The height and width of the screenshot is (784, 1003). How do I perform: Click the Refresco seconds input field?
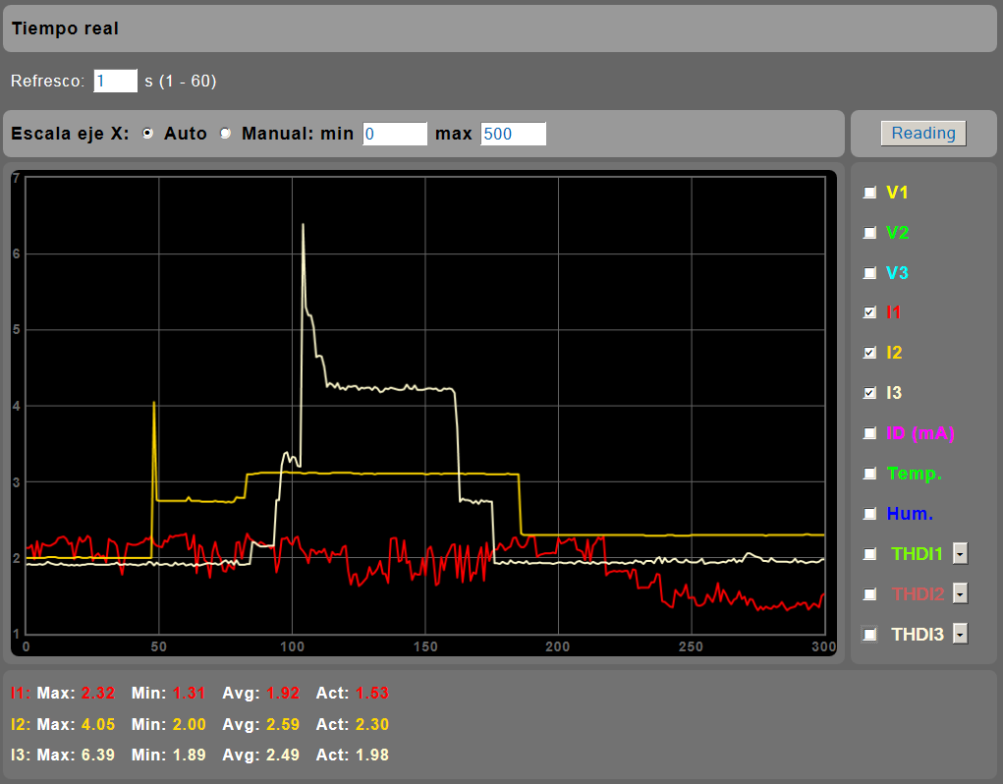(115, 82)
